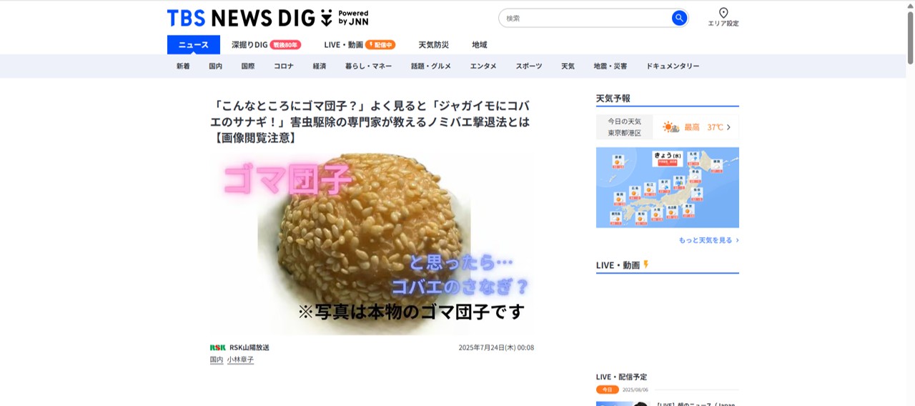915x406 pixels.
Task: Click the sunny weather icon for Tokyo
Action: coord(671,127)
